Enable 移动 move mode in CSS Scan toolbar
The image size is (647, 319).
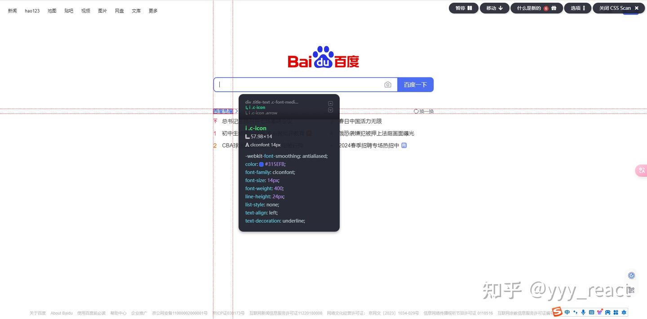coord(494,8)
